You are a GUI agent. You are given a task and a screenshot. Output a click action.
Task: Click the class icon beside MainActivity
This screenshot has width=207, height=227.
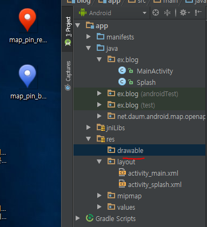(122, 70)
